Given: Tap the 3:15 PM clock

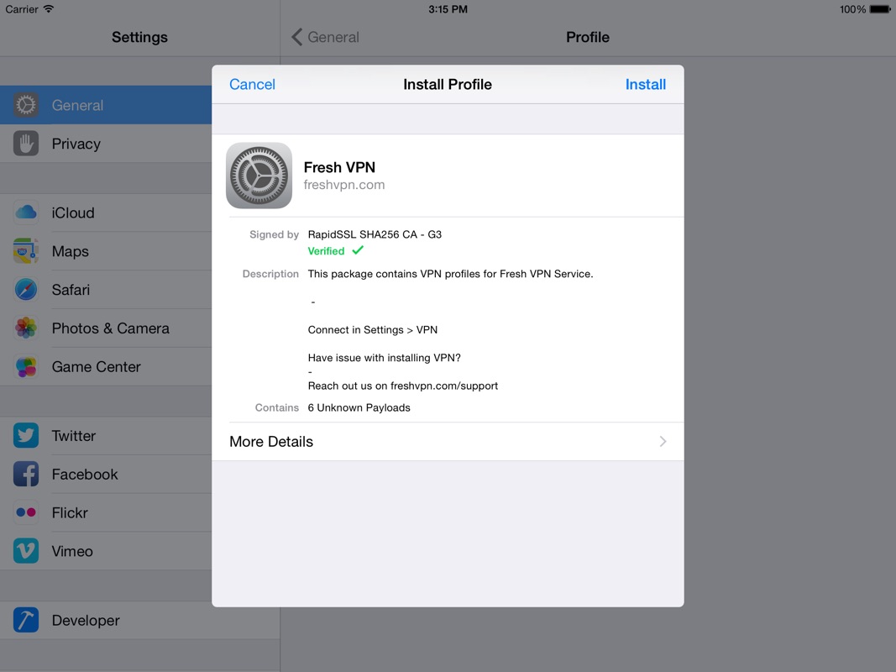Looking at the screenshot, I should pos(448,9).
